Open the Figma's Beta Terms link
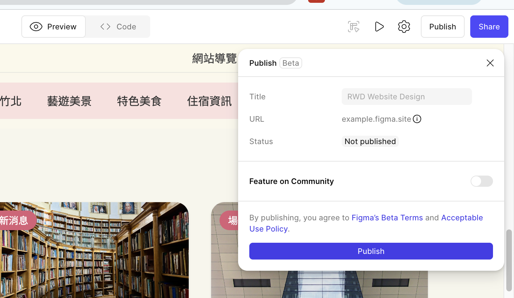 point(387,218)
